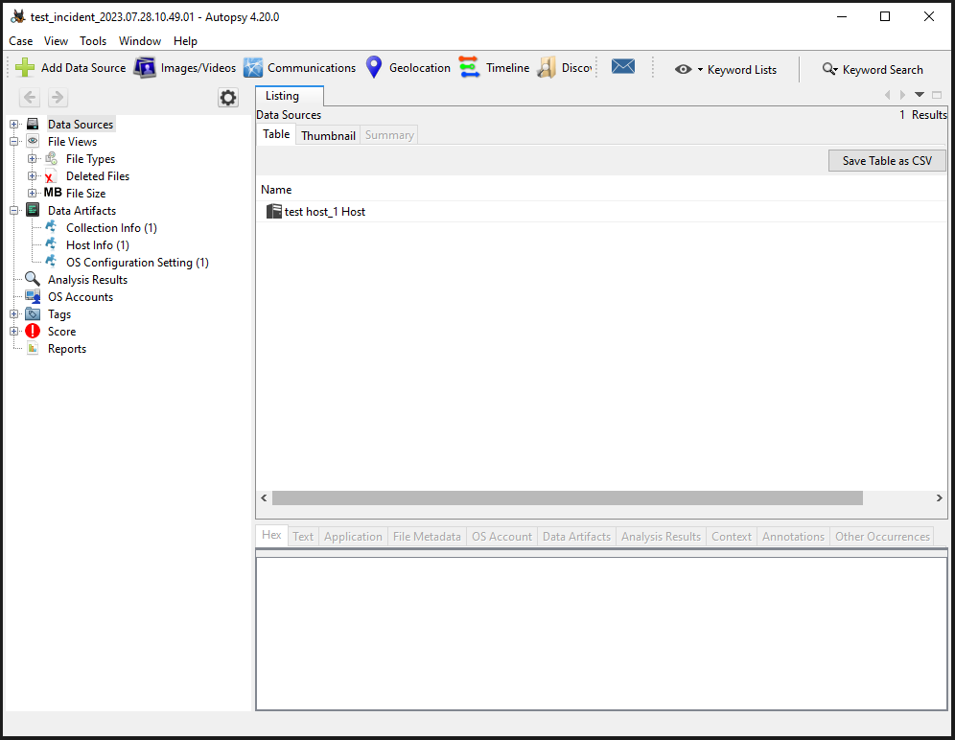Click the host icon beside test host_1
955x740 pixels.
274,211
